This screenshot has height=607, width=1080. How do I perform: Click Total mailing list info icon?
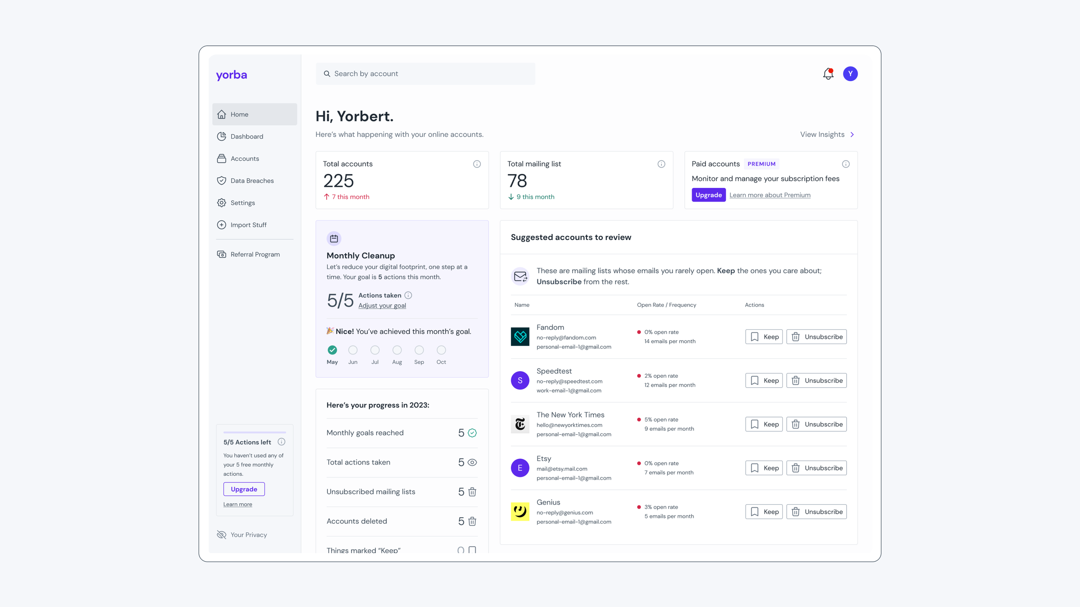(661, 164)
